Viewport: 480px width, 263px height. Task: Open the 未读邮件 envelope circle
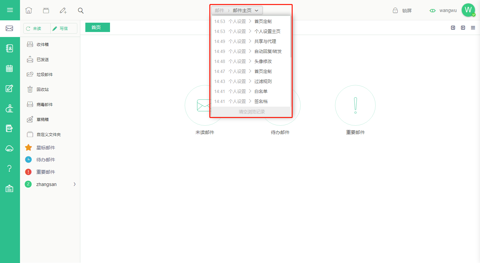click(205, 105)
